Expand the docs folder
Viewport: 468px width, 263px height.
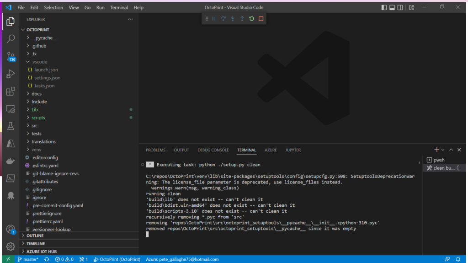coord(79,94)
